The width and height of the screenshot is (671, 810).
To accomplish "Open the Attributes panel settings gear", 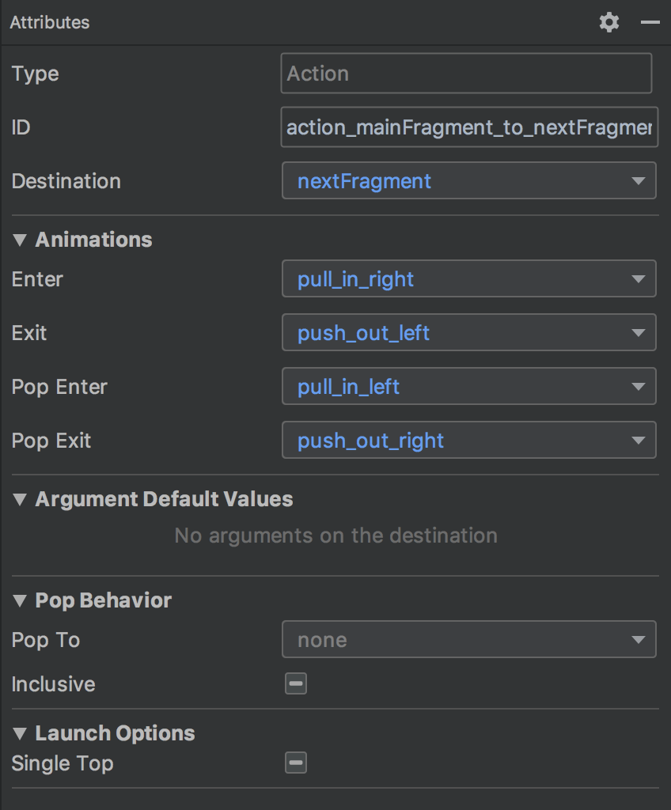I will pyautogui.click(x=608, y=22).
